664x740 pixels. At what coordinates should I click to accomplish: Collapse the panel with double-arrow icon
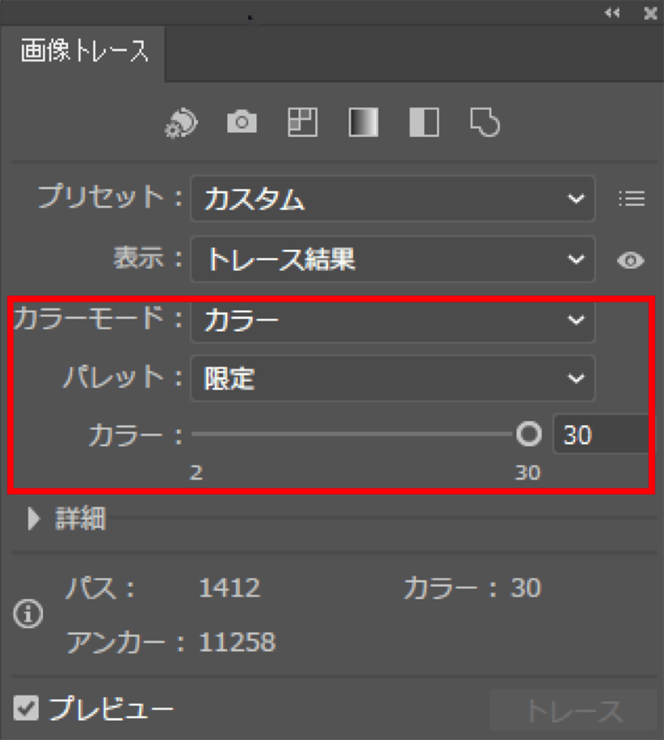click(612, 13)
